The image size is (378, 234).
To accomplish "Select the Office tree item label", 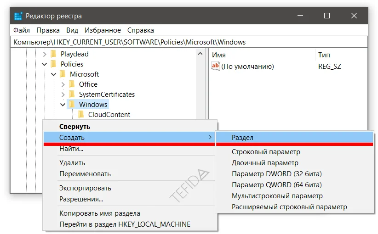I will [x=88, y=84].
